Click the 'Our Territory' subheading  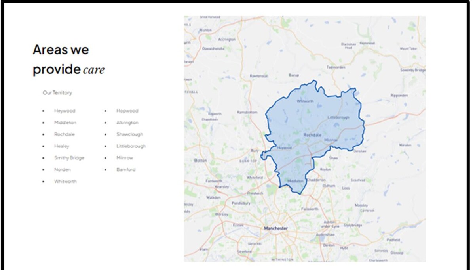tap(57, 93)
